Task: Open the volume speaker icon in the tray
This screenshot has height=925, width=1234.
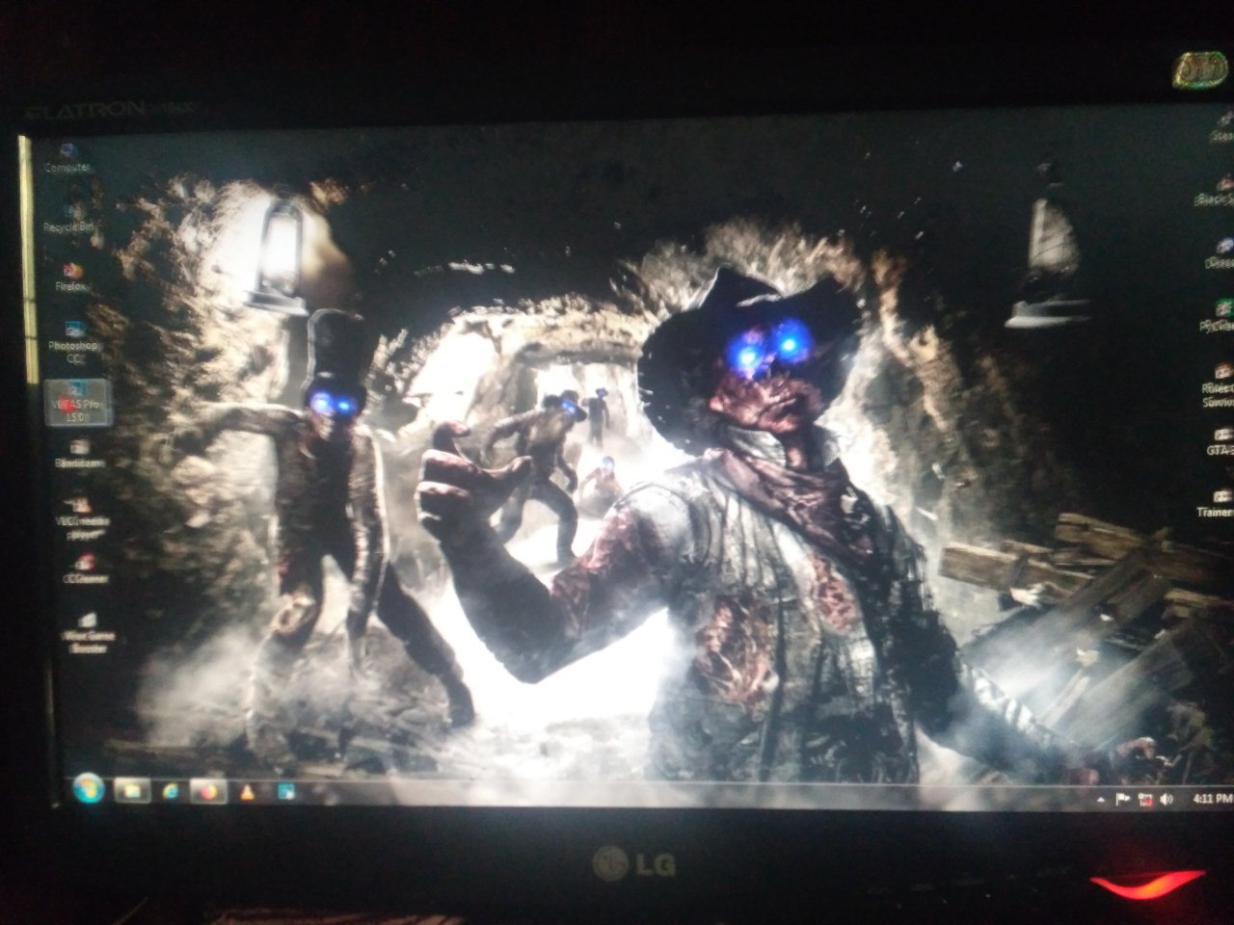Action: (x=1167, y=800)
